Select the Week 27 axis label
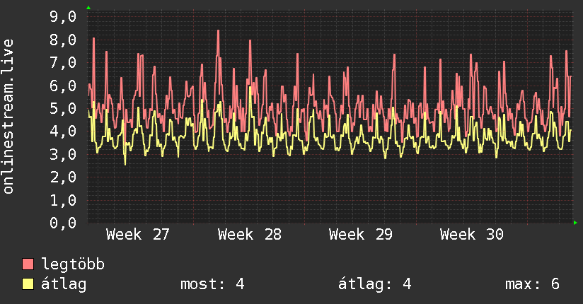The width and height of the screenshot is (583, 304). (x=137, y=235)
